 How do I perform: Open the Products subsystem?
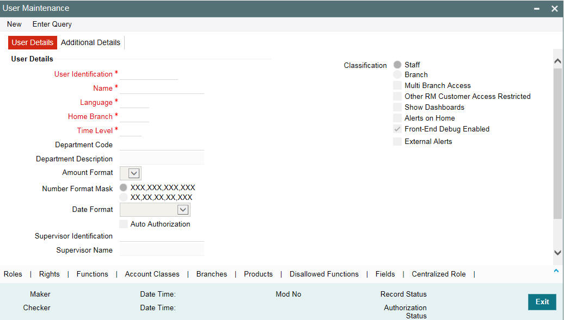[x=258, y=274]
